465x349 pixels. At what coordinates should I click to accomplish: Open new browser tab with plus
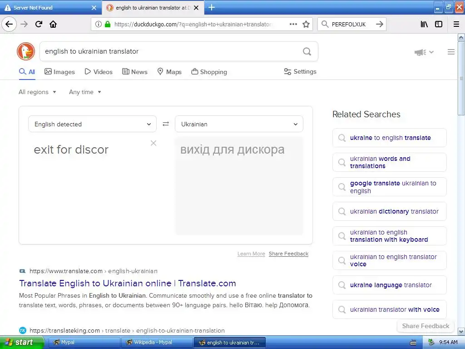click(x=212, y=7)
